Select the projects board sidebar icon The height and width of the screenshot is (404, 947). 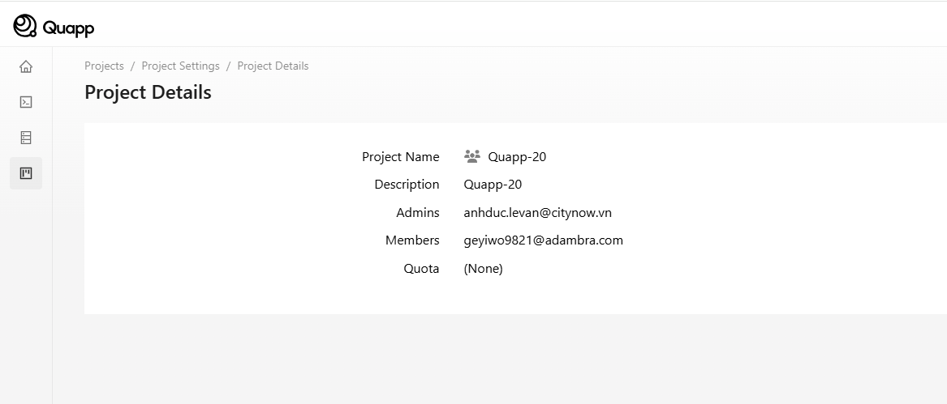click(x=26, y=173)
